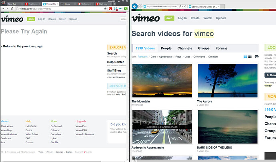
Task: Click the blue wave media extension icon
Action: click(121, 8)
